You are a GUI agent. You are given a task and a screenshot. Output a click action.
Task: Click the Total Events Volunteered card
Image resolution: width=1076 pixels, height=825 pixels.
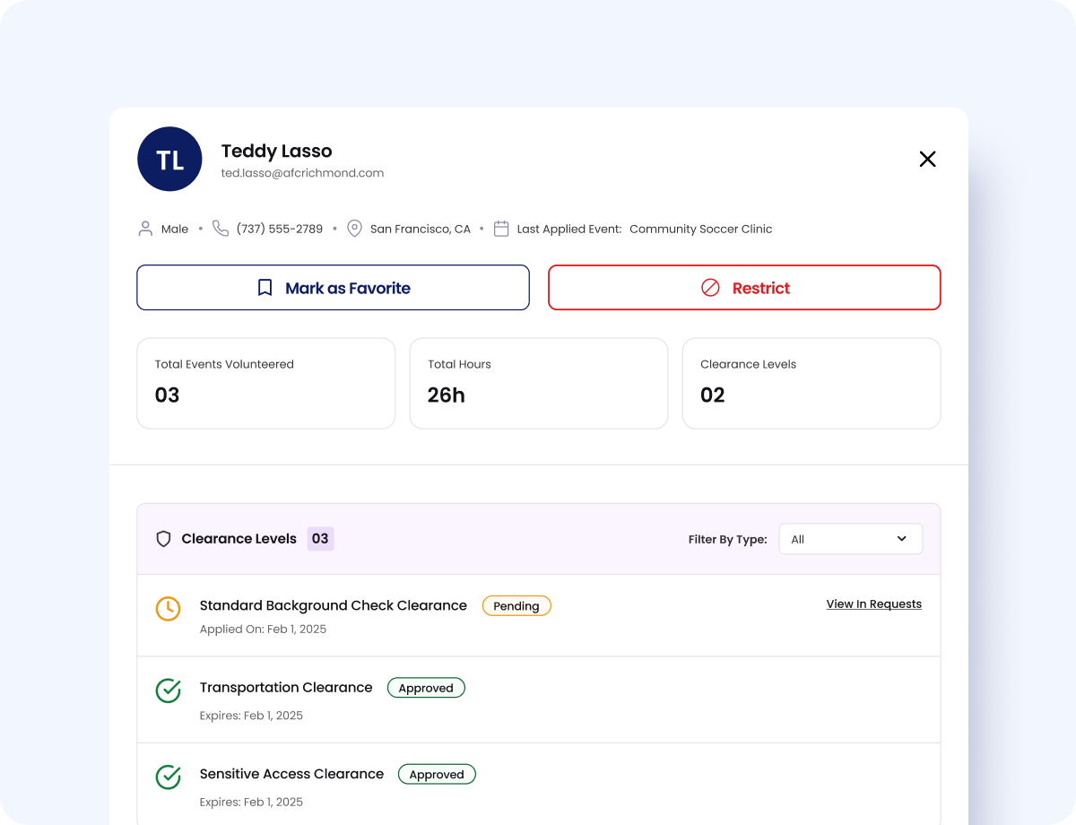point(265,383)
